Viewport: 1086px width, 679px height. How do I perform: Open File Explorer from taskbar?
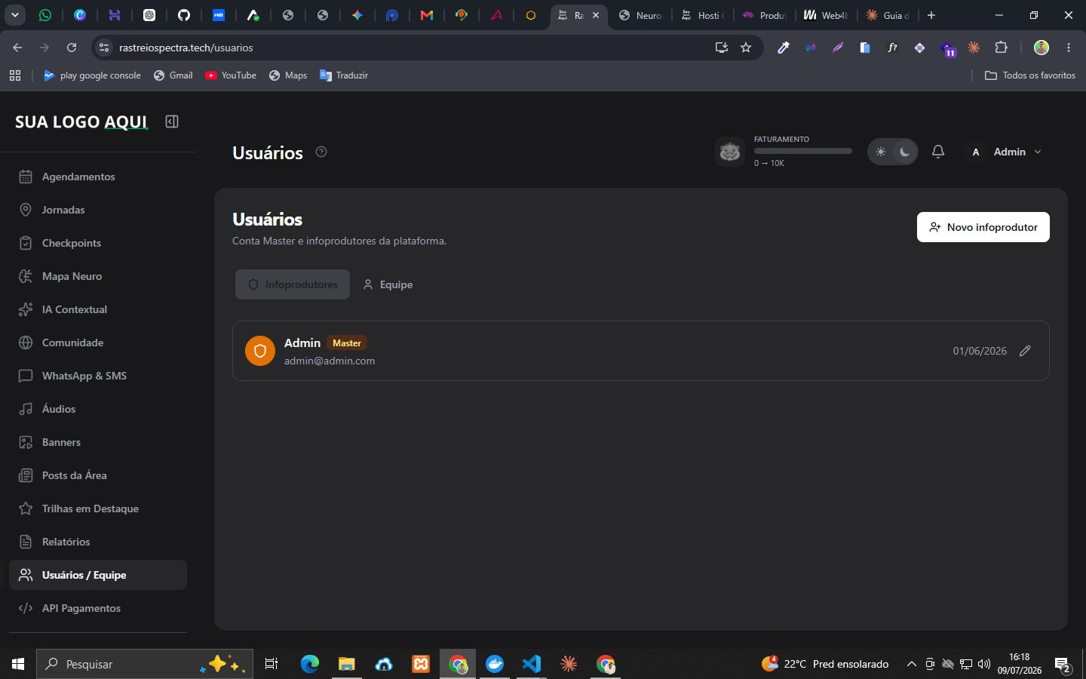tap(346, 664)
